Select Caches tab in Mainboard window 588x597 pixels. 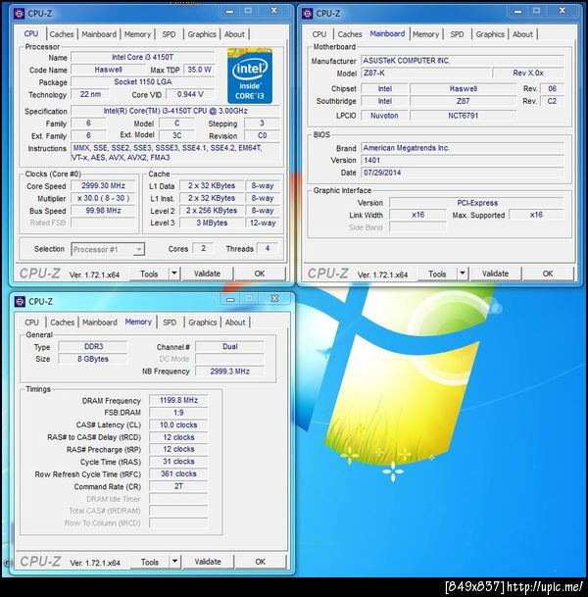(350, 34)
